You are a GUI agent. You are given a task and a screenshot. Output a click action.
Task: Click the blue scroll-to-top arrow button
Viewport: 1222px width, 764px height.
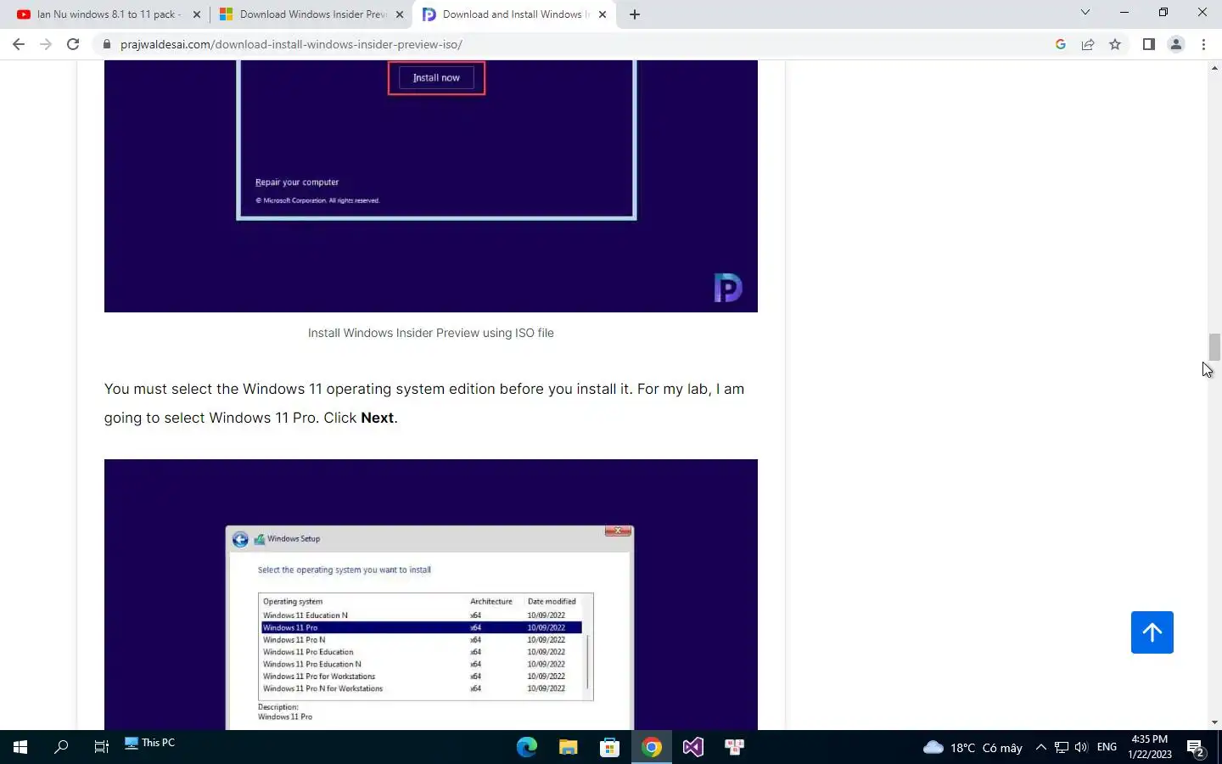coord(1152,632)
